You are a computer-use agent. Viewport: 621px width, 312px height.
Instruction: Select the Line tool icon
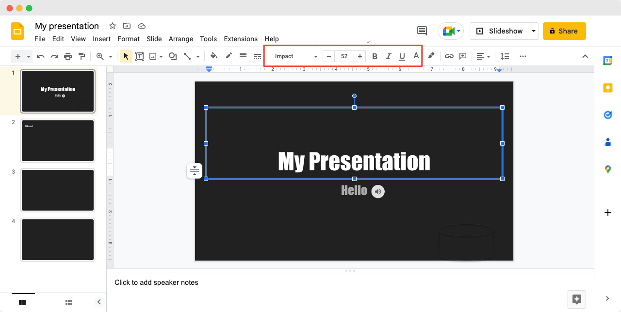click(187, 56)
